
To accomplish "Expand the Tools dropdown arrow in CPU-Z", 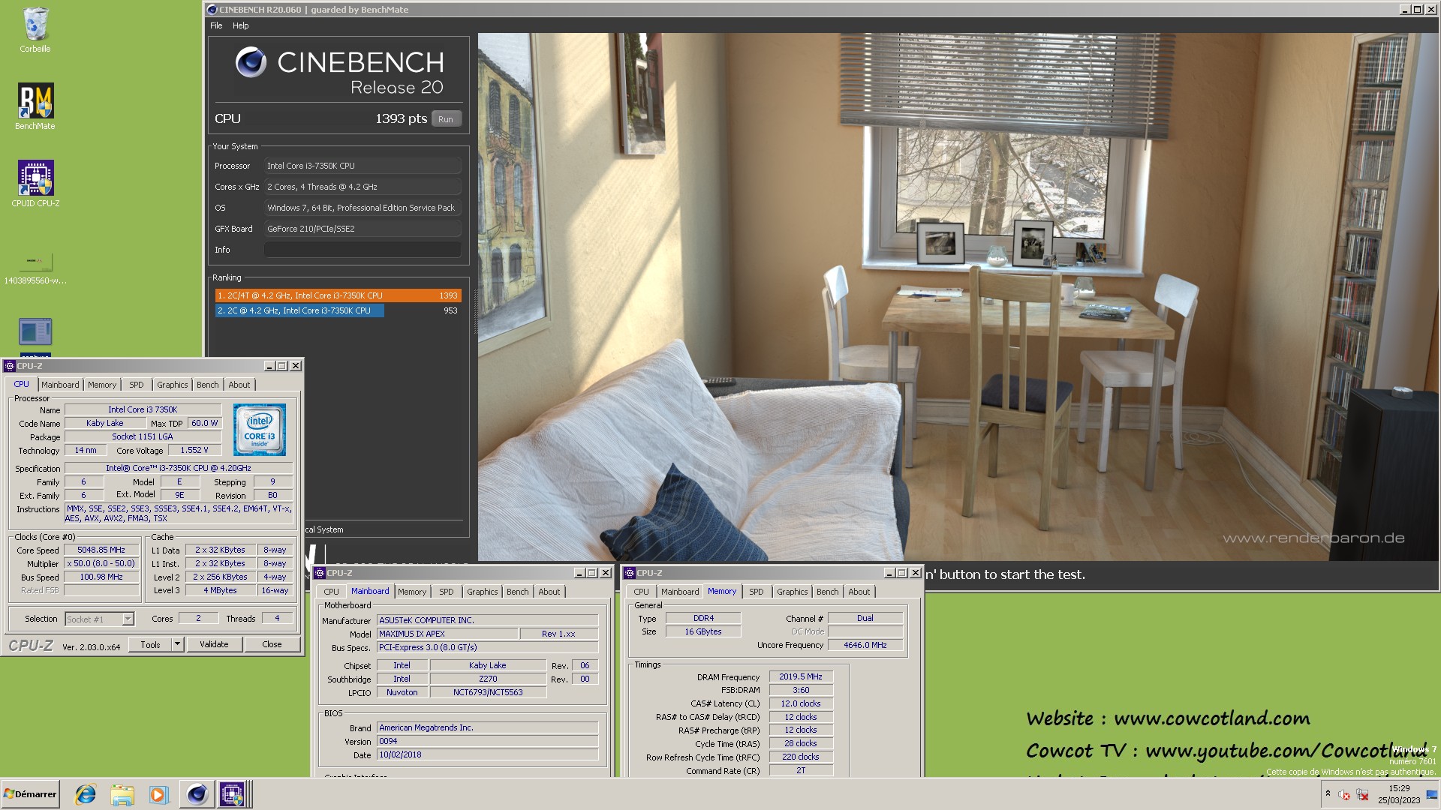I will tap(177, 644).
